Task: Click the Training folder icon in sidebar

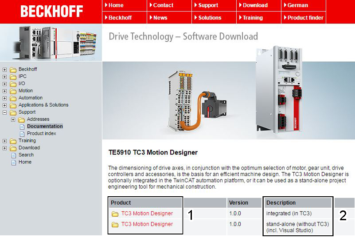Action: pos(13,141)
